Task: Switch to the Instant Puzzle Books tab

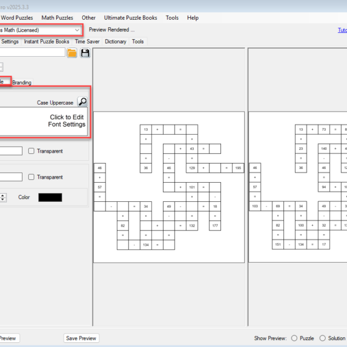Action: [x=46, y=42]
